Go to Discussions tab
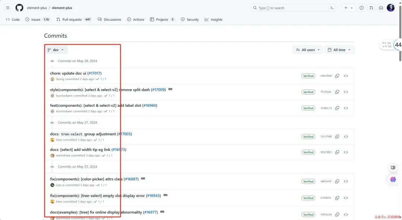The width and height of the screenshot is (402, 220). pos(109,19)
